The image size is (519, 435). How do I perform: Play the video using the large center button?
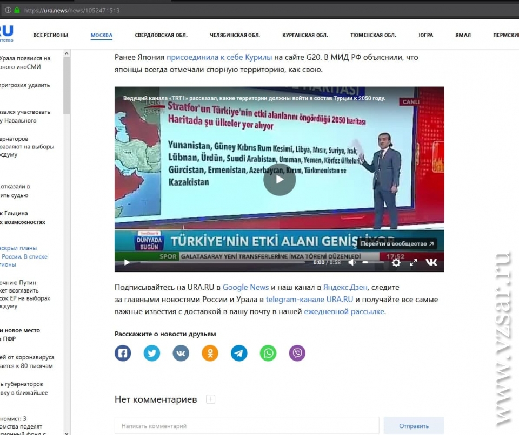click(280, 180)
